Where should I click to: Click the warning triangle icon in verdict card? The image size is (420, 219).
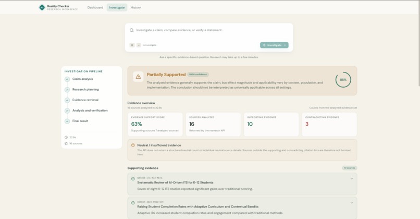tap(138, 77)
